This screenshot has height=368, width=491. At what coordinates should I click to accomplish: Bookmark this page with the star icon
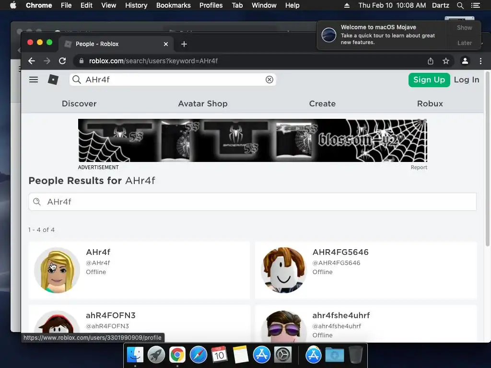[446, 61]
